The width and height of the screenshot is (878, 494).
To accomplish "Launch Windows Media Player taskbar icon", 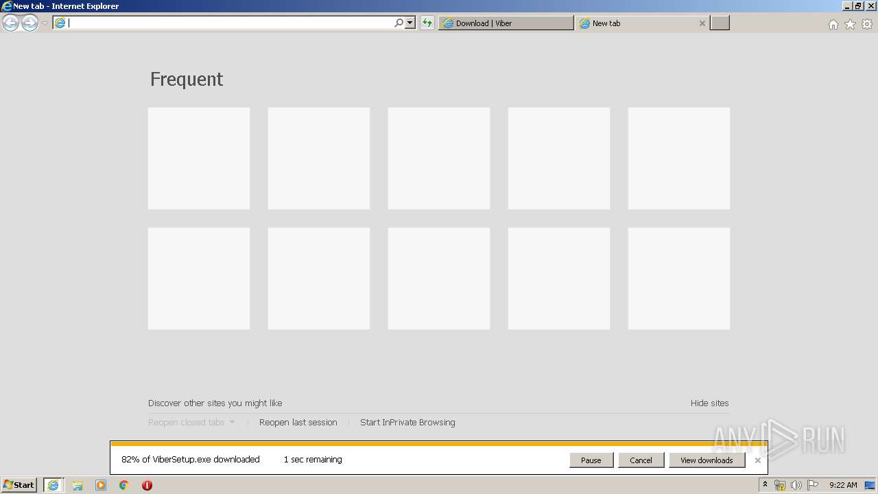I will coord(101,485).
